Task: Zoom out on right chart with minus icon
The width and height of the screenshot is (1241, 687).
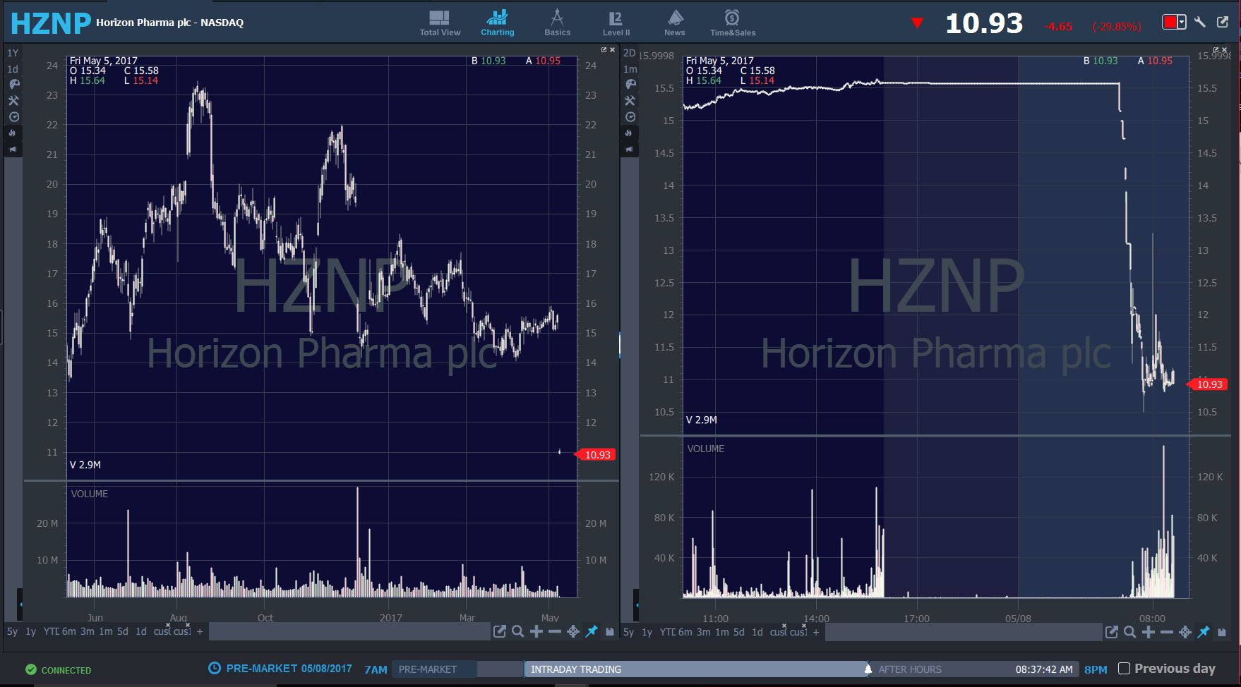Action: click(x=1167, y=632)
